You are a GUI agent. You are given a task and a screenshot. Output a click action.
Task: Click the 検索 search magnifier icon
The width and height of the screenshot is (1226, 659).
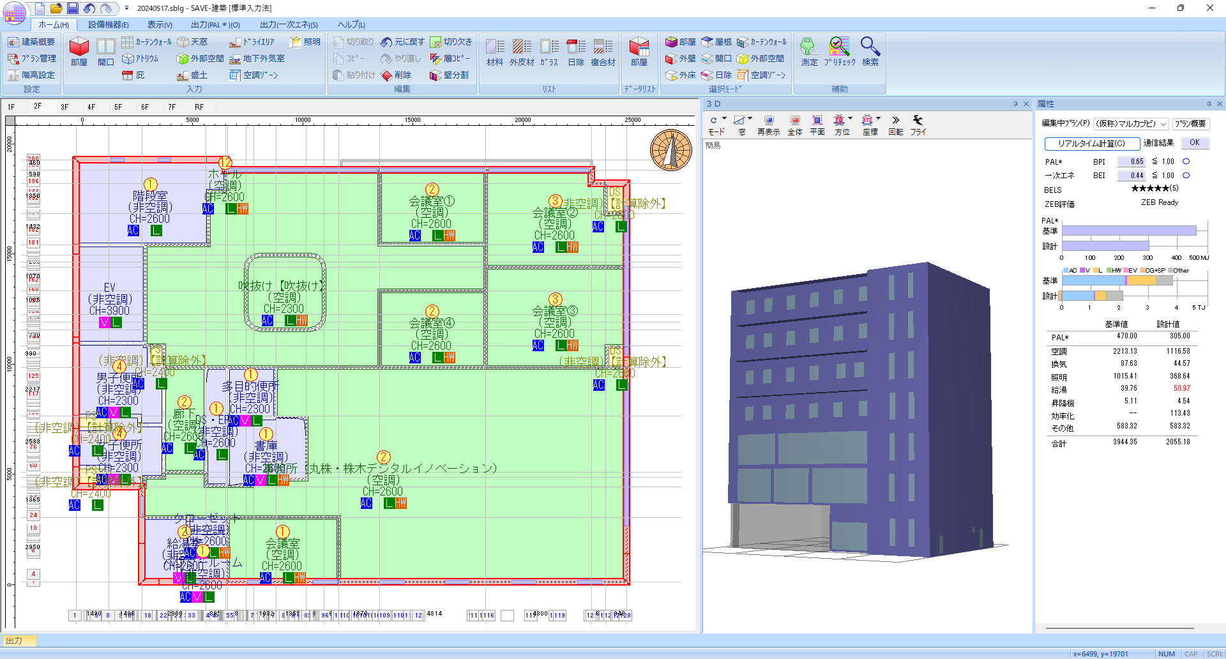click(x=870, y=52)
